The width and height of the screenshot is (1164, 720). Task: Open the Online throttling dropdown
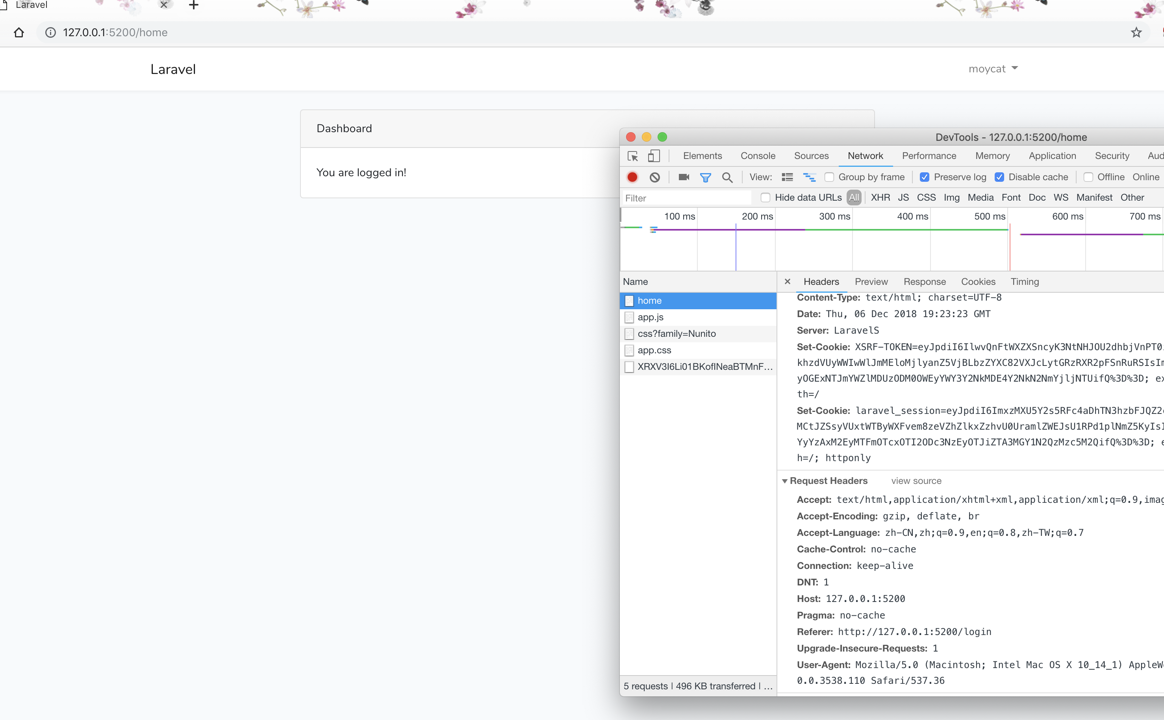pos(1145,177)
